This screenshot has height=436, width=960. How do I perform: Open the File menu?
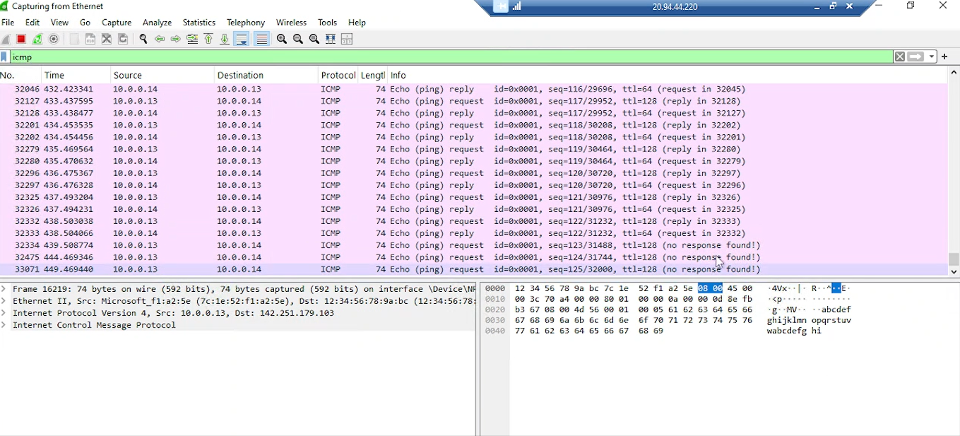click(8, 23)
